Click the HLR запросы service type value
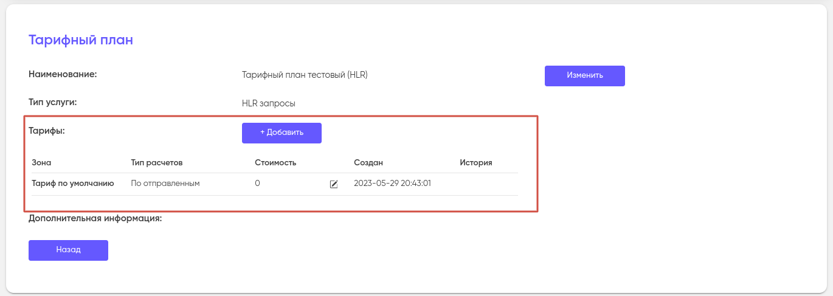 (x=269, y=103)
